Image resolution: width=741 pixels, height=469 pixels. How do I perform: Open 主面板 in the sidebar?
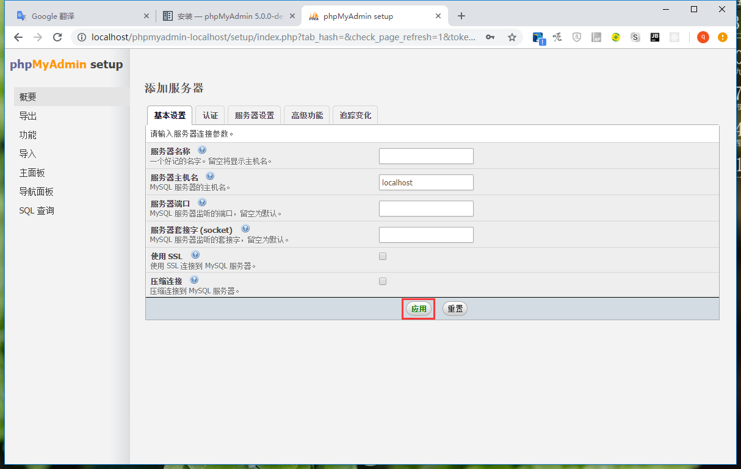[x=72, y=173]
